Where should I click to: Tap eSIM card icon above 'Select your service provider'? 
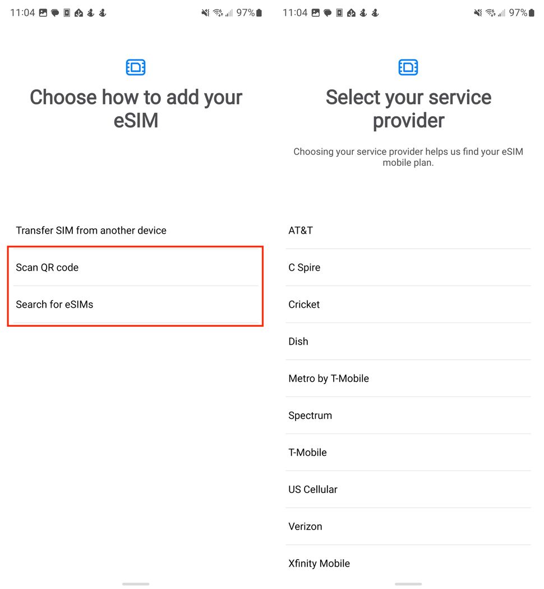coord(408,67)
